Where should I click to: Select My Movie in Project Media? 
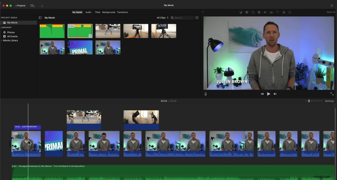click(x=19, y=23)
